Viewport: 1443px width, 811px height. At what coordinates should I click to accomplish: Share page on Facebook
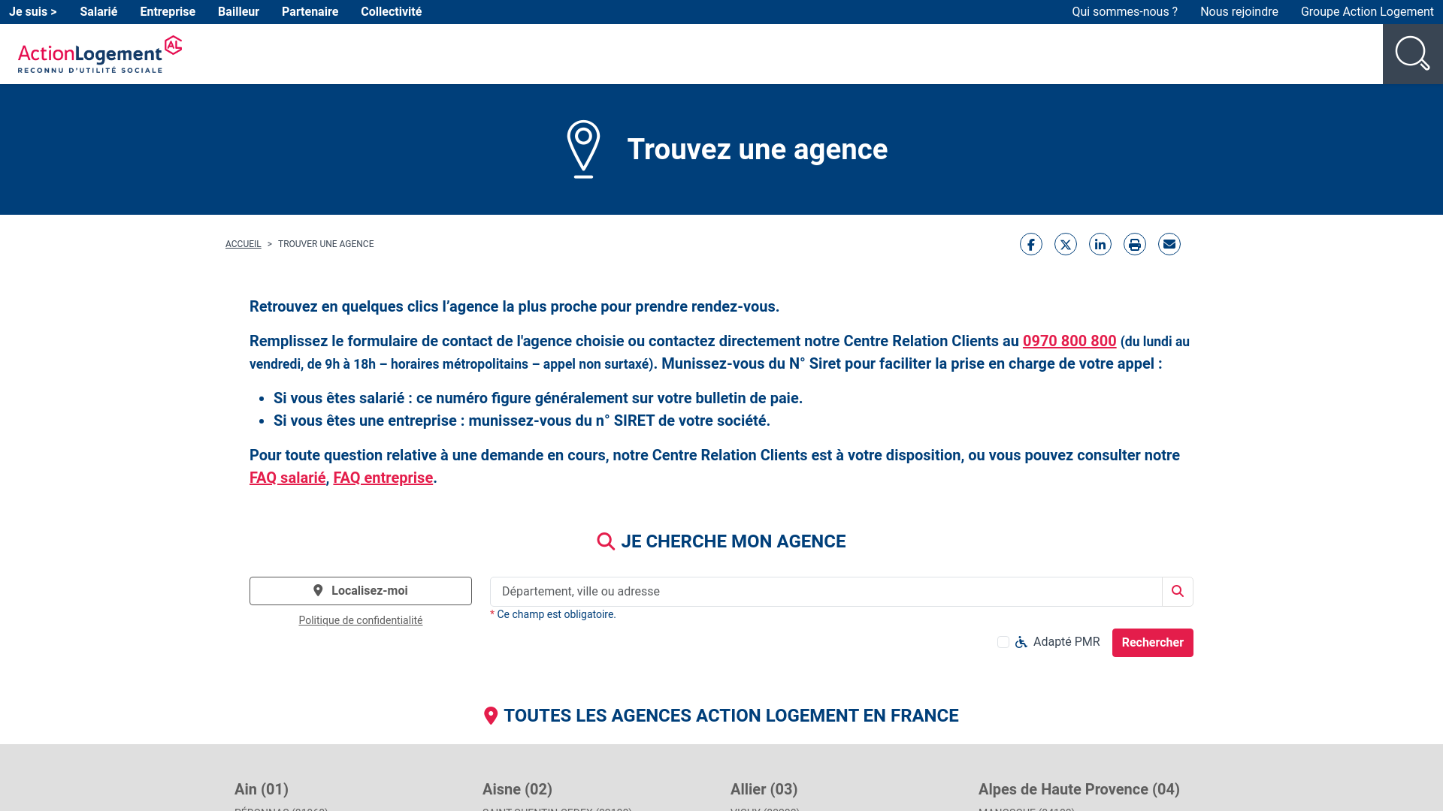[x=1031, y=244]
